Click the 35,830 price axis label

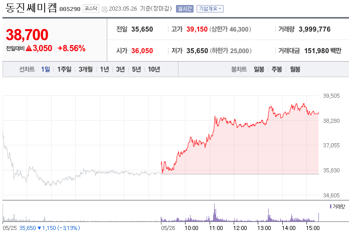point(331,170)
